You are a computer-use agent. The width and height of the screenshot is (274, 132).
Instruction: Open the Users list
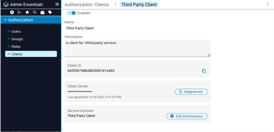[x=16, y=32]
